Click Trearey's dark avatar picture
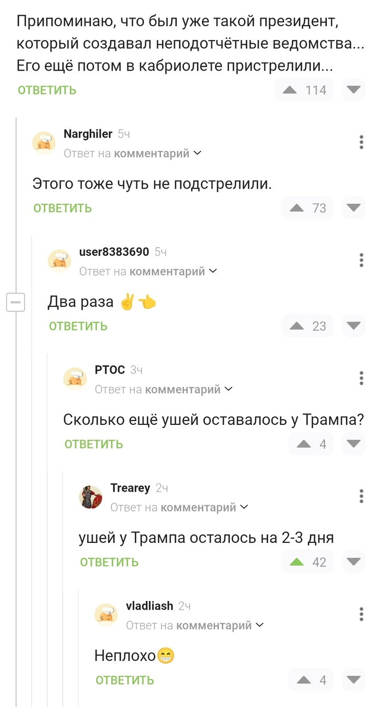The height and width of the screenshot is (707, 382). click(91, 496)
